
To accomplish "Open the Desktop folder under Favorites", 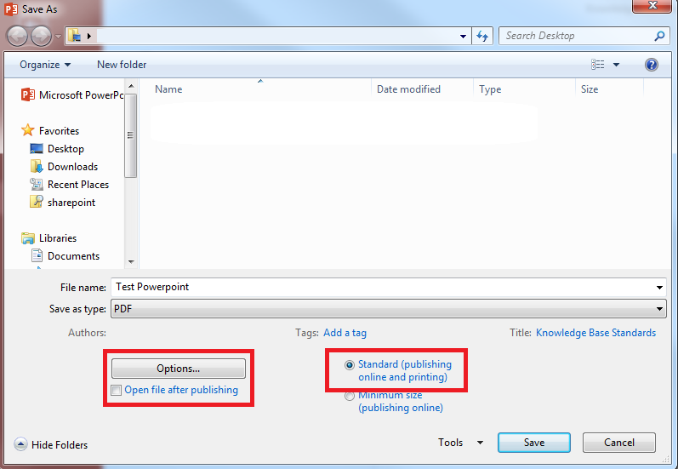I will coord(66,149).
